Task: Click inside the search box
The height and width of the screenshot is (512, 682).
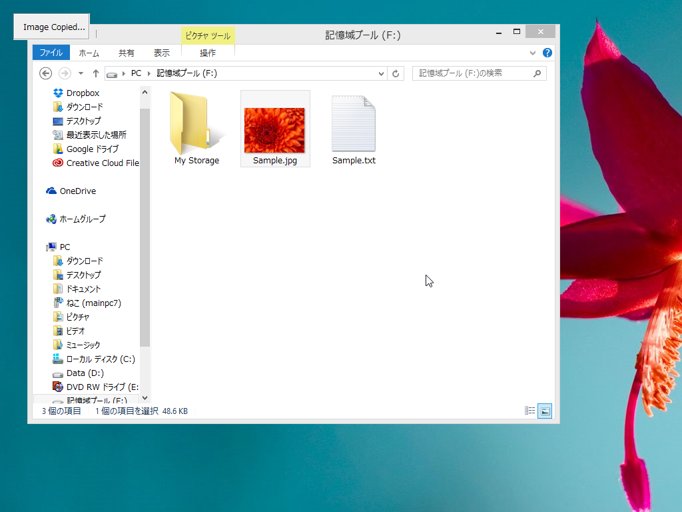Action: tap(477, 73)
